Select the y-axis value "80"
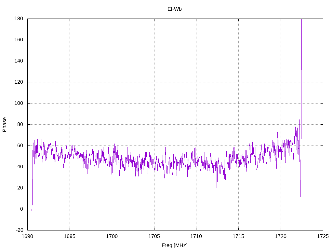Screen dimensions: 333x250 click(20, 124)
